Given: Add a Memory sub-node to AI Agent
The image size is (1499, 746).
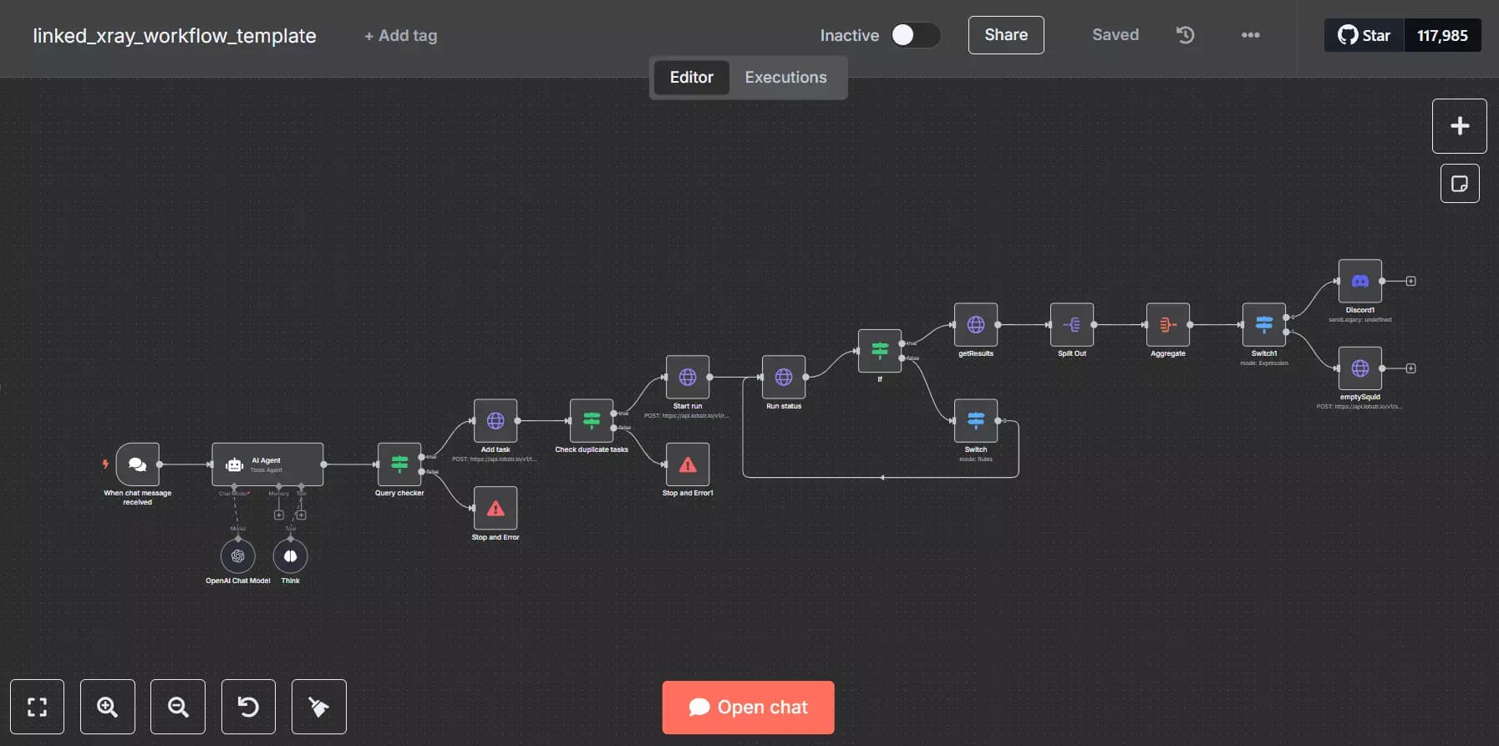Looking at the screenshot, I should [279, 515].
